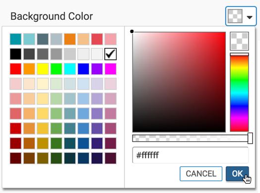Click the CANCEL button
This screenshot has width=260, height=193.
[201, 174]
